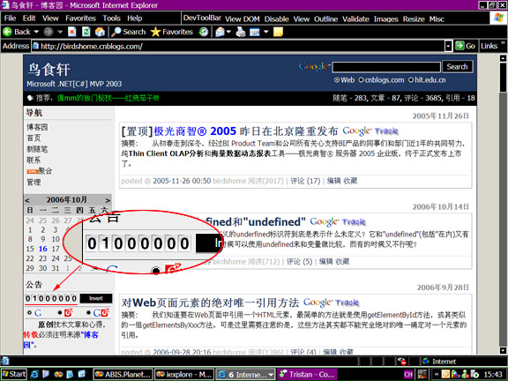Click the address bar URL field

pyautogui.click(x=238, y=46)
